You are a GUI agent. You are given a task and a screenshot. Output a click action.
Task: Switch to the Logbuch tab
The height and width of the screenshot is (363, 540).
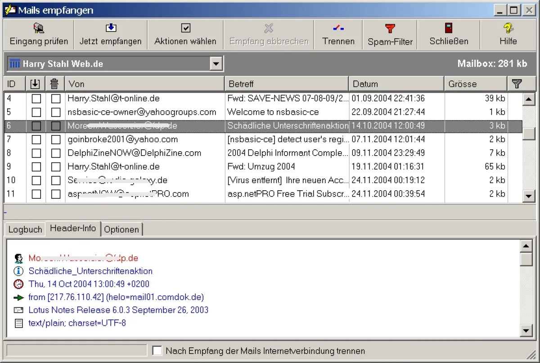[x=25, y=229]
